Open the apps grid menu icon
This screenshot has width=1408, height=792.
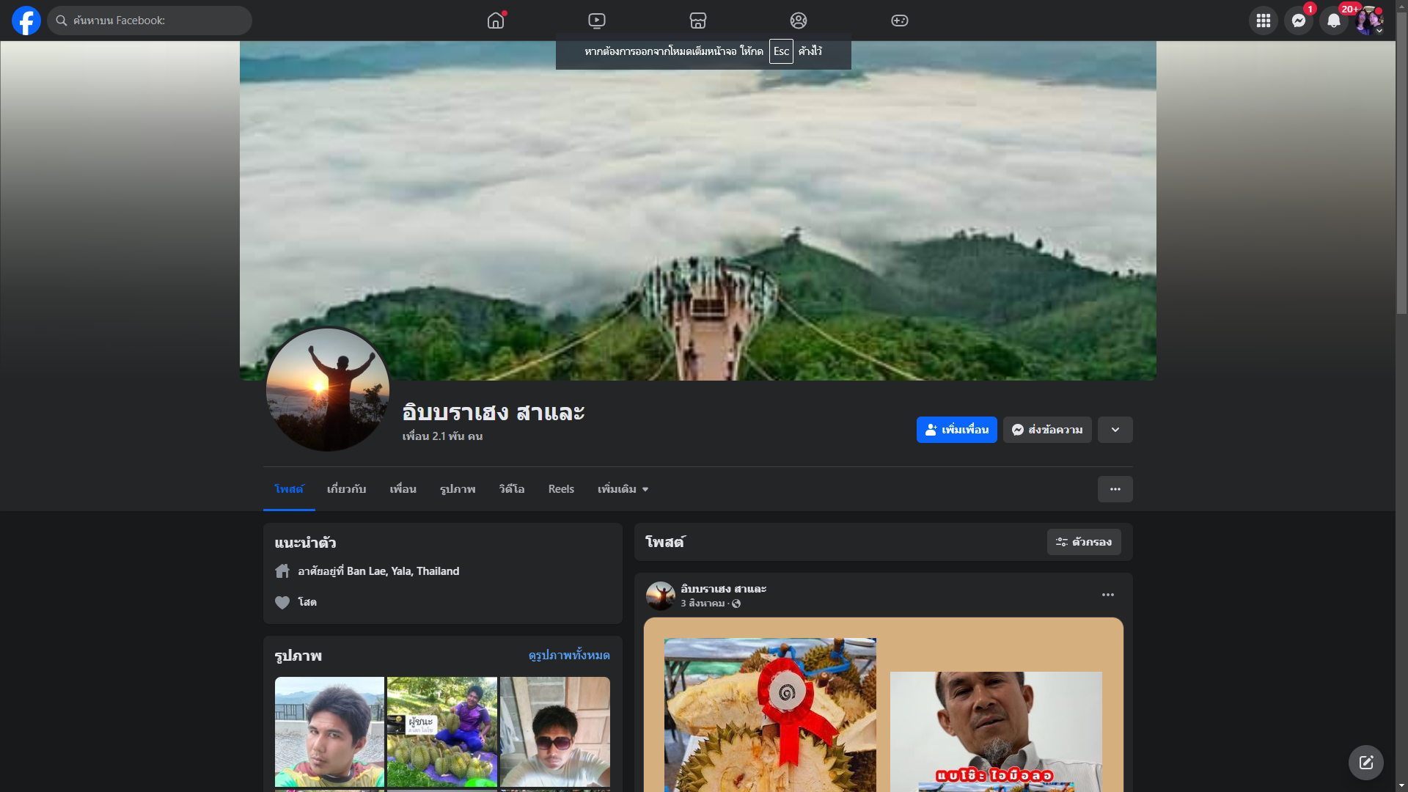(x=1263, y=21)
